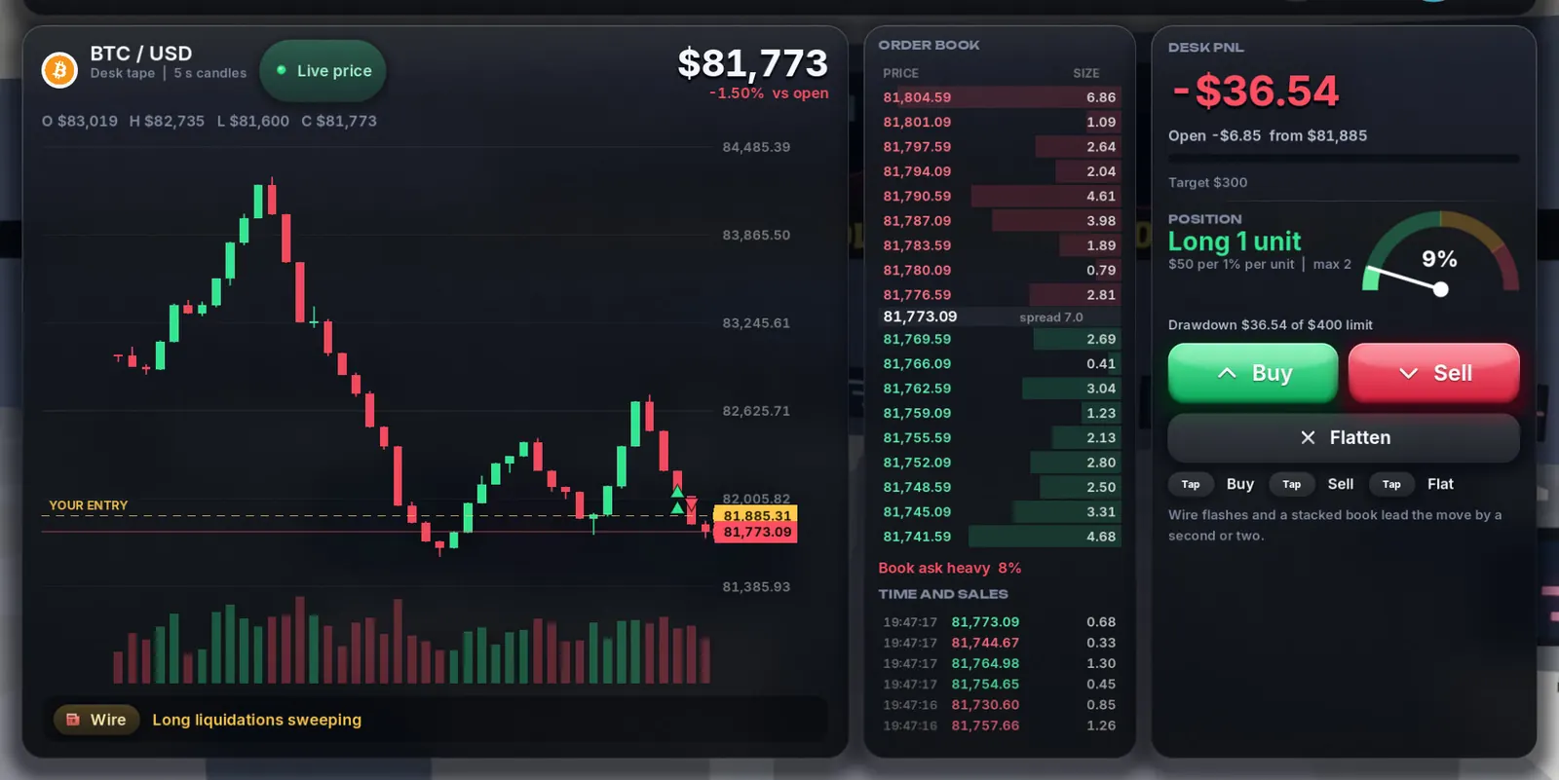Click the orange Bitcoin logo icon
The height and width of the screenshot is (780, 1559).
[x=59, y=70]
